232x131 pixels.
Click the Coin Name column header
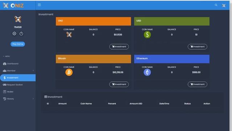pyautogui.click(x=86, y=104)
